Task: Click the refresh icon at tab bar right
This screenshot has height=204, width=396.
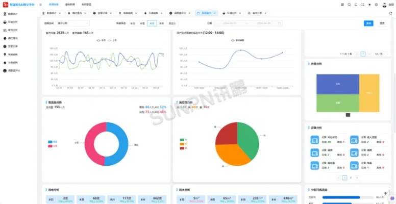Action: 390,12
